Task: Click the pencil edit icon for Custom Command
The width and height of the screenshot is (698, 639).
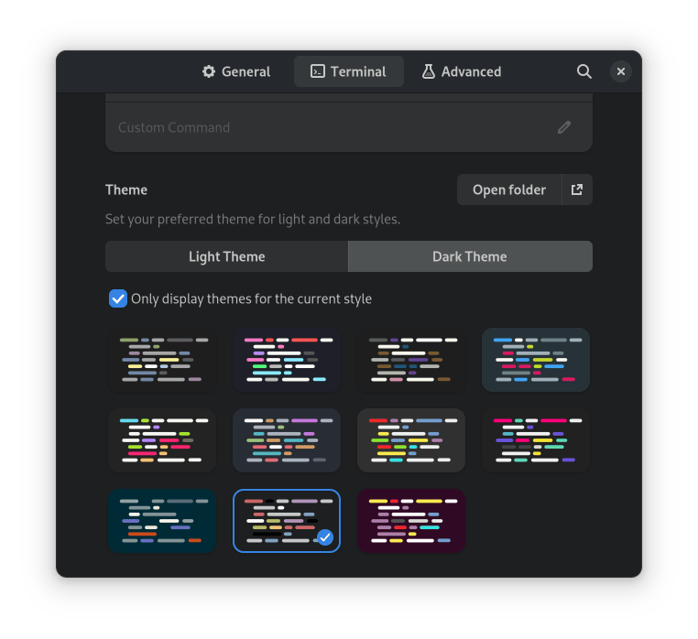Action: point(564,127)
